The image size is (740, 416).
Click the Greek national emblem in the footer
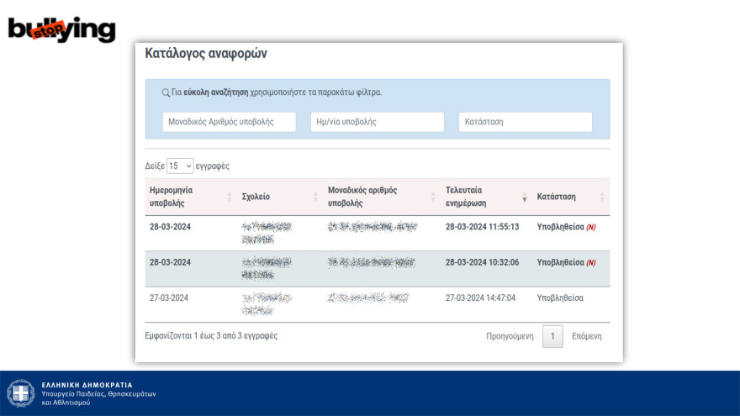[x=21, y=393]
